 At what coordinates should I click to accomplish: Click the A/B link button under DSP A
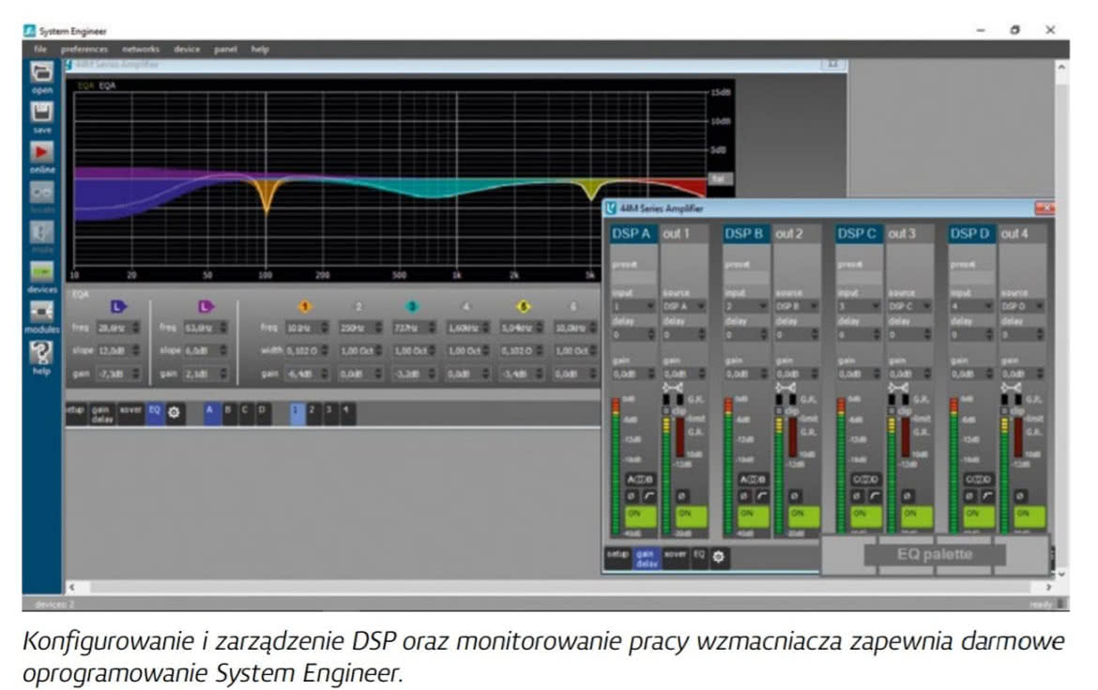coord(640,479)
